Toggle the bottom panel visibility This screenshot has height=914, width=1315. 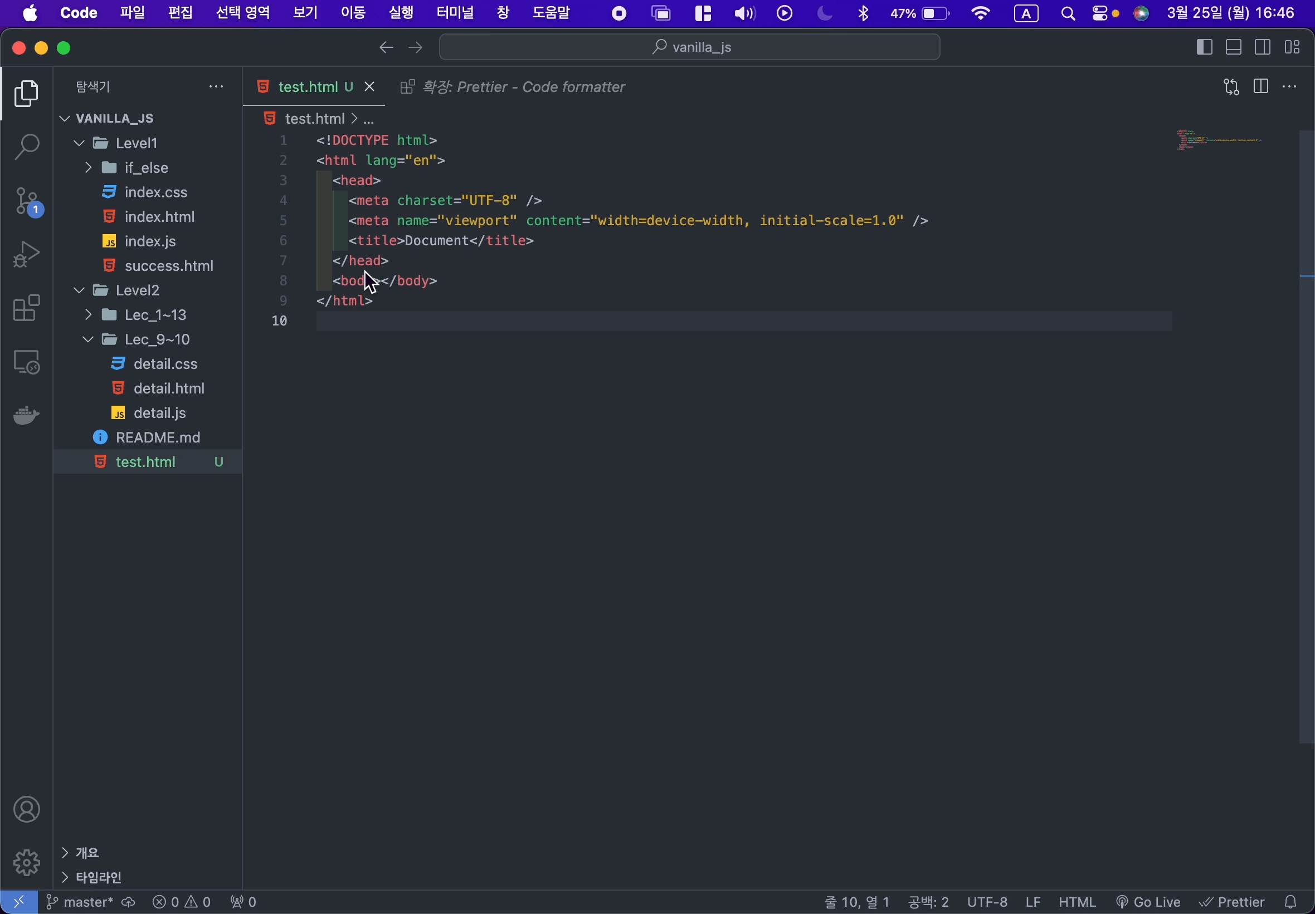[1234, 47]
